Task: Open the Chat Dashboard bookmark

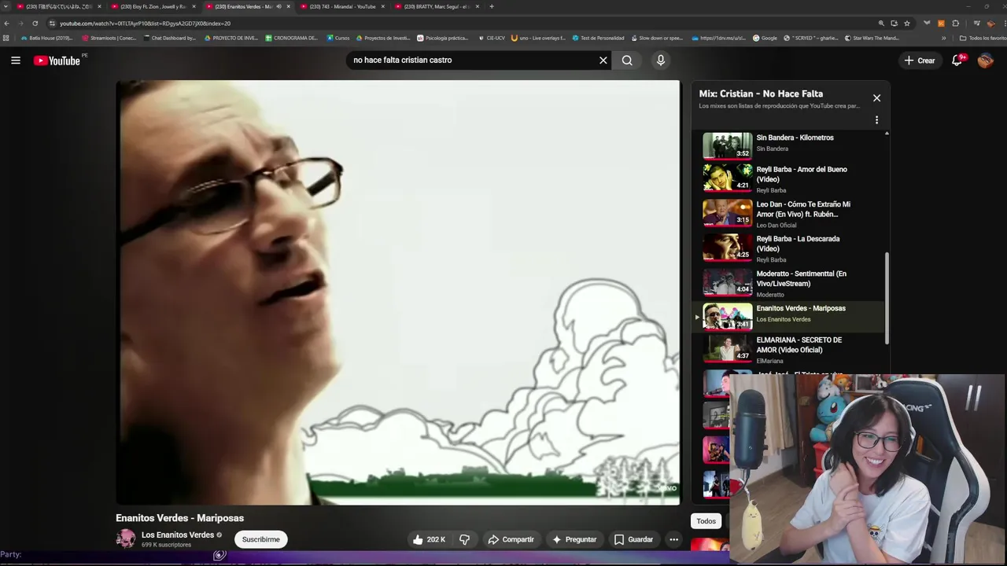Action: [169, 38]
